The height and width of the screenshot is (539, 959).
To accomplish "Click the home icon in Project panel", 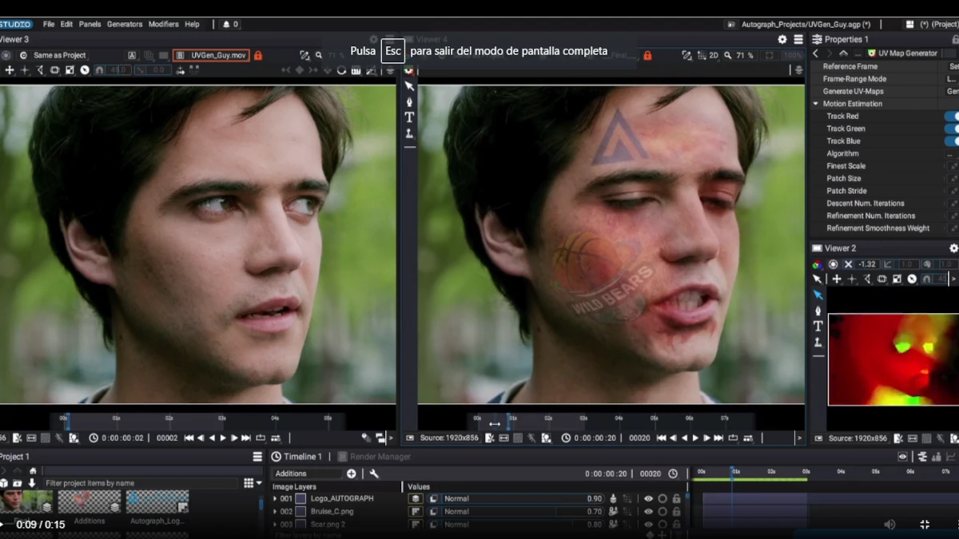I will point(31,470).
